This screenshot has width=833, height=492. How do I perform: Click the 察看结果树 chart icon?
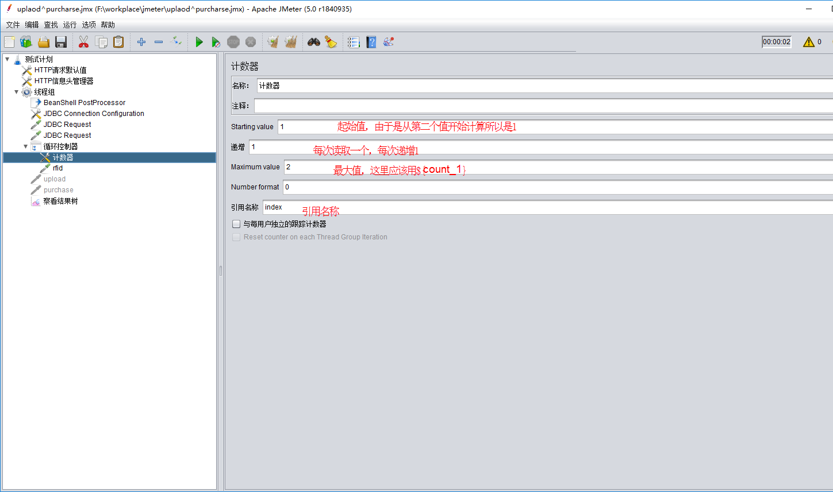(x=36, y=202)
